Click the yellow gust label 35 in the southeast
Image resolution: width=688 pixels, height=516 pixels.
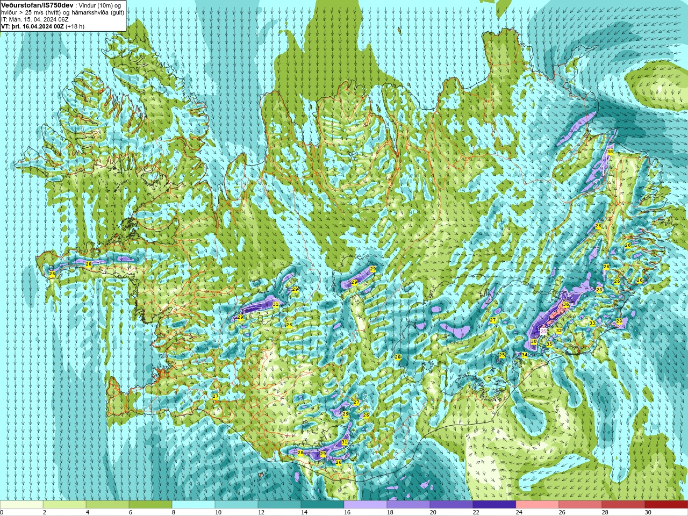coord(549,344)
